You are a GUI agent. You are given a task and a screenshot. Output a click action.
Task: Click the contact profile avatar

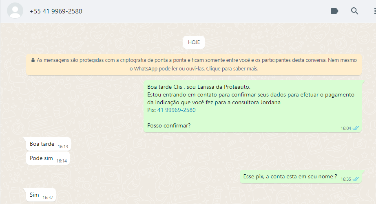pos(15,11)
